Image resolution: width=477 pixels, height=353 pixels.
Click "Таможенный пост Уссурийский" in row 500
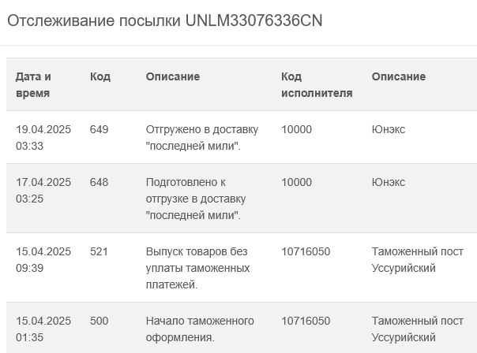(x=417, y=329)
